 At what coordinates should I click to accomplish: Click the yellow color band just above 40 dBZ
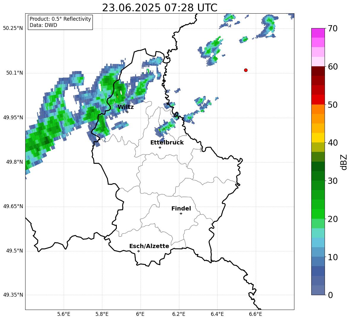318,138
